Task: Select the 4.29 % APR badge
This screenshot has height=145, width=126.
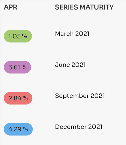Action: tap(18, 129)
